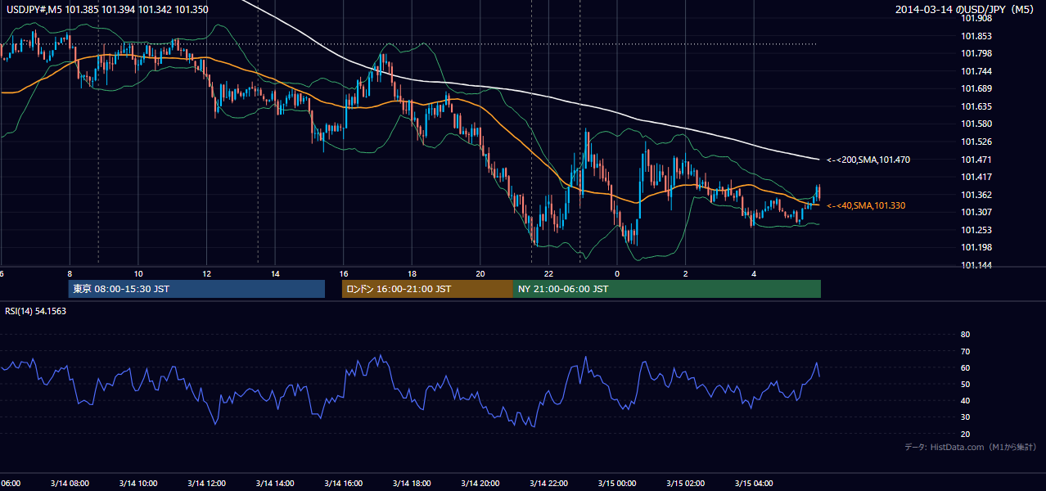Click the 3/15 04:00 date label
The width and height of the screenshot is (1046, 491).
(754, 483)
